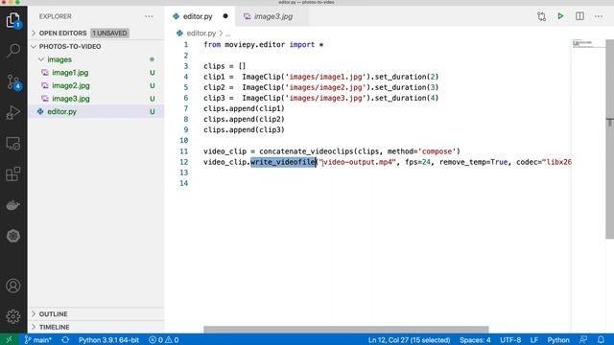This screenshot has height=345, width=614.
Task: Click the synchronize changes icon in status bar
Action: [x=65, y=340]
